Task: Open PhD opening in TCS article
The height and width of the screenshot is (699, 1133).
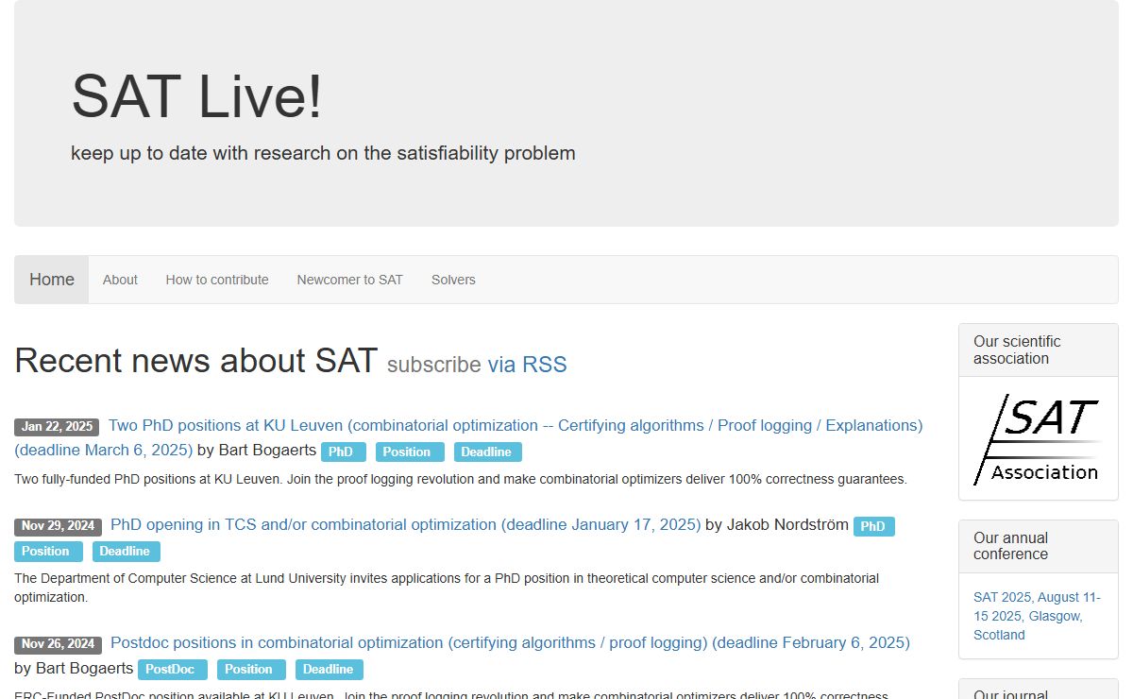Action: click(x=405, y=525)
